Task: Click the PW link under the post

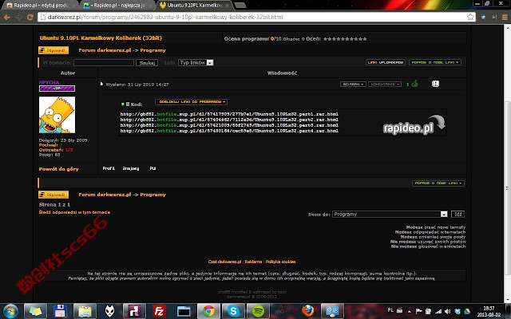Action: (x=153, y=168)
